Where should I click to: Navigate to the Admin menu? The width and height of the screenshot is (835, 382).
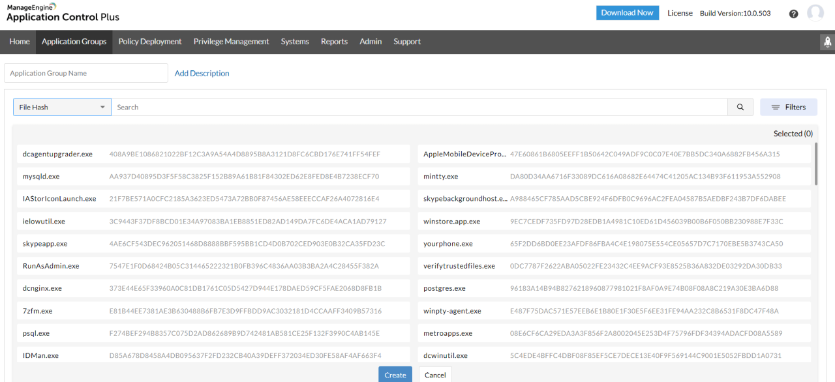[x=371, y=41]
